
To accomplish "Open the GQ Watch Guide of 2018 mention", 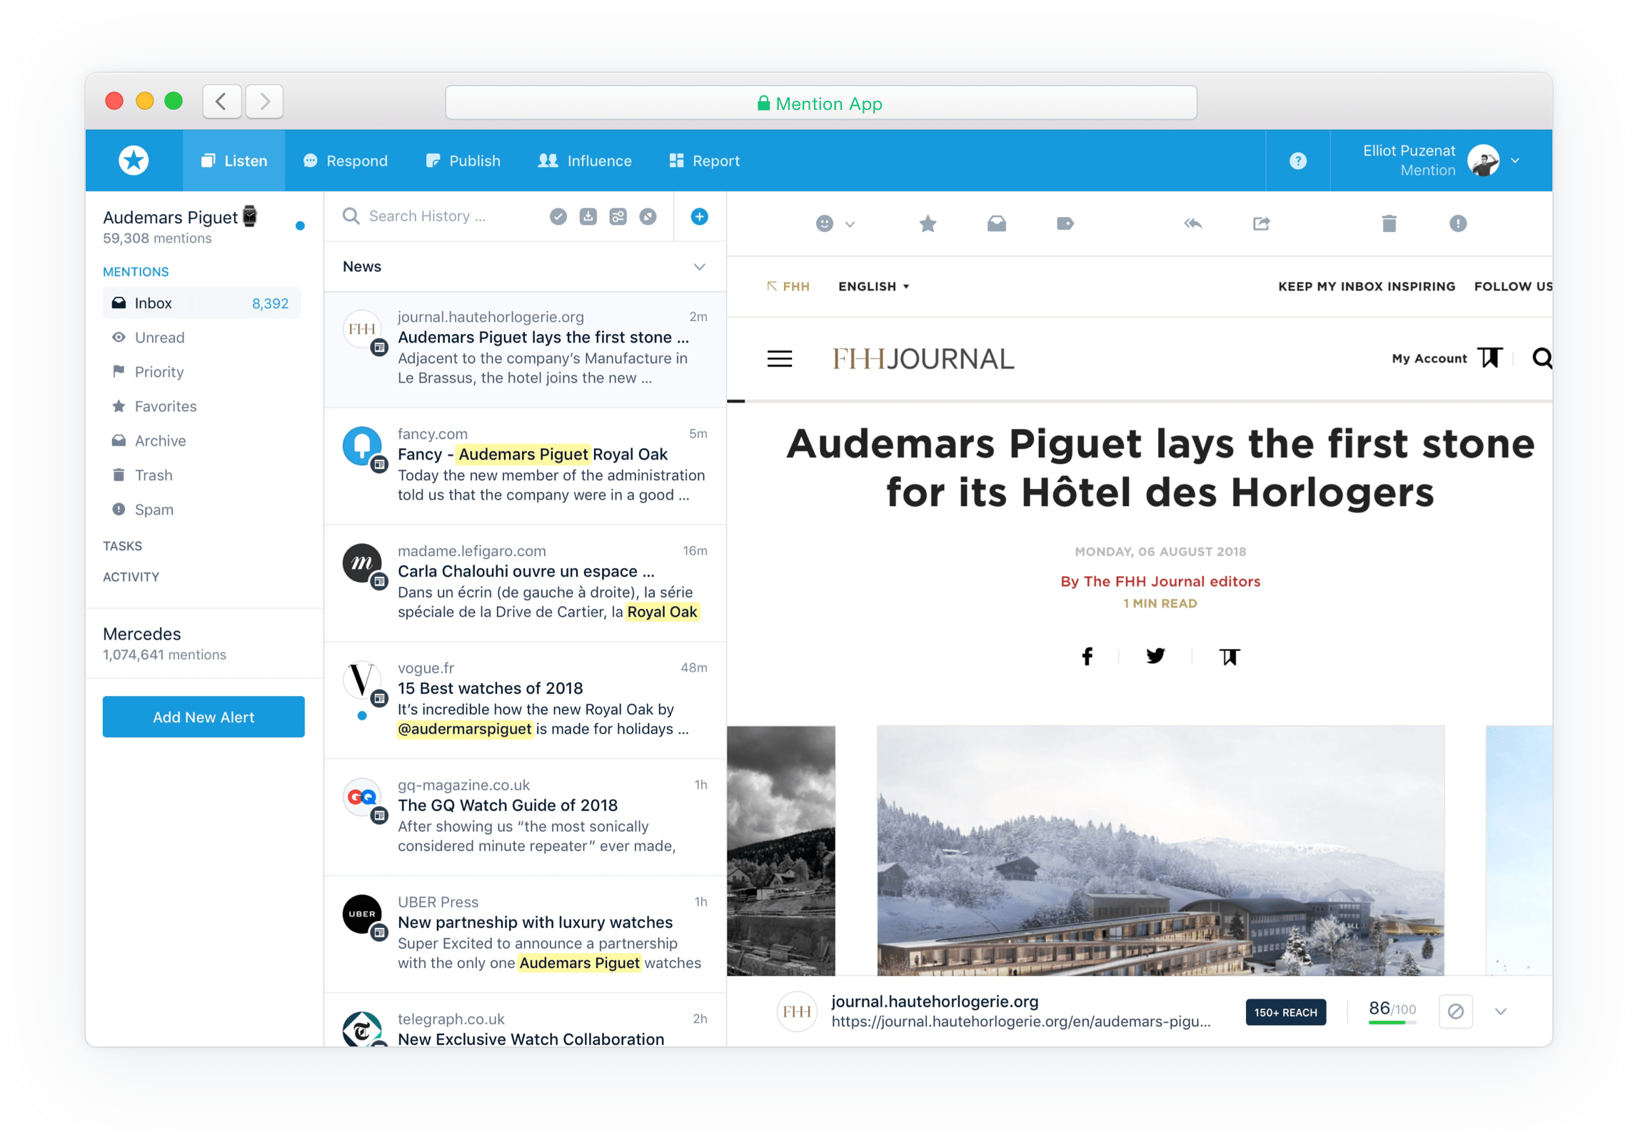I will [x=525, y=816].
